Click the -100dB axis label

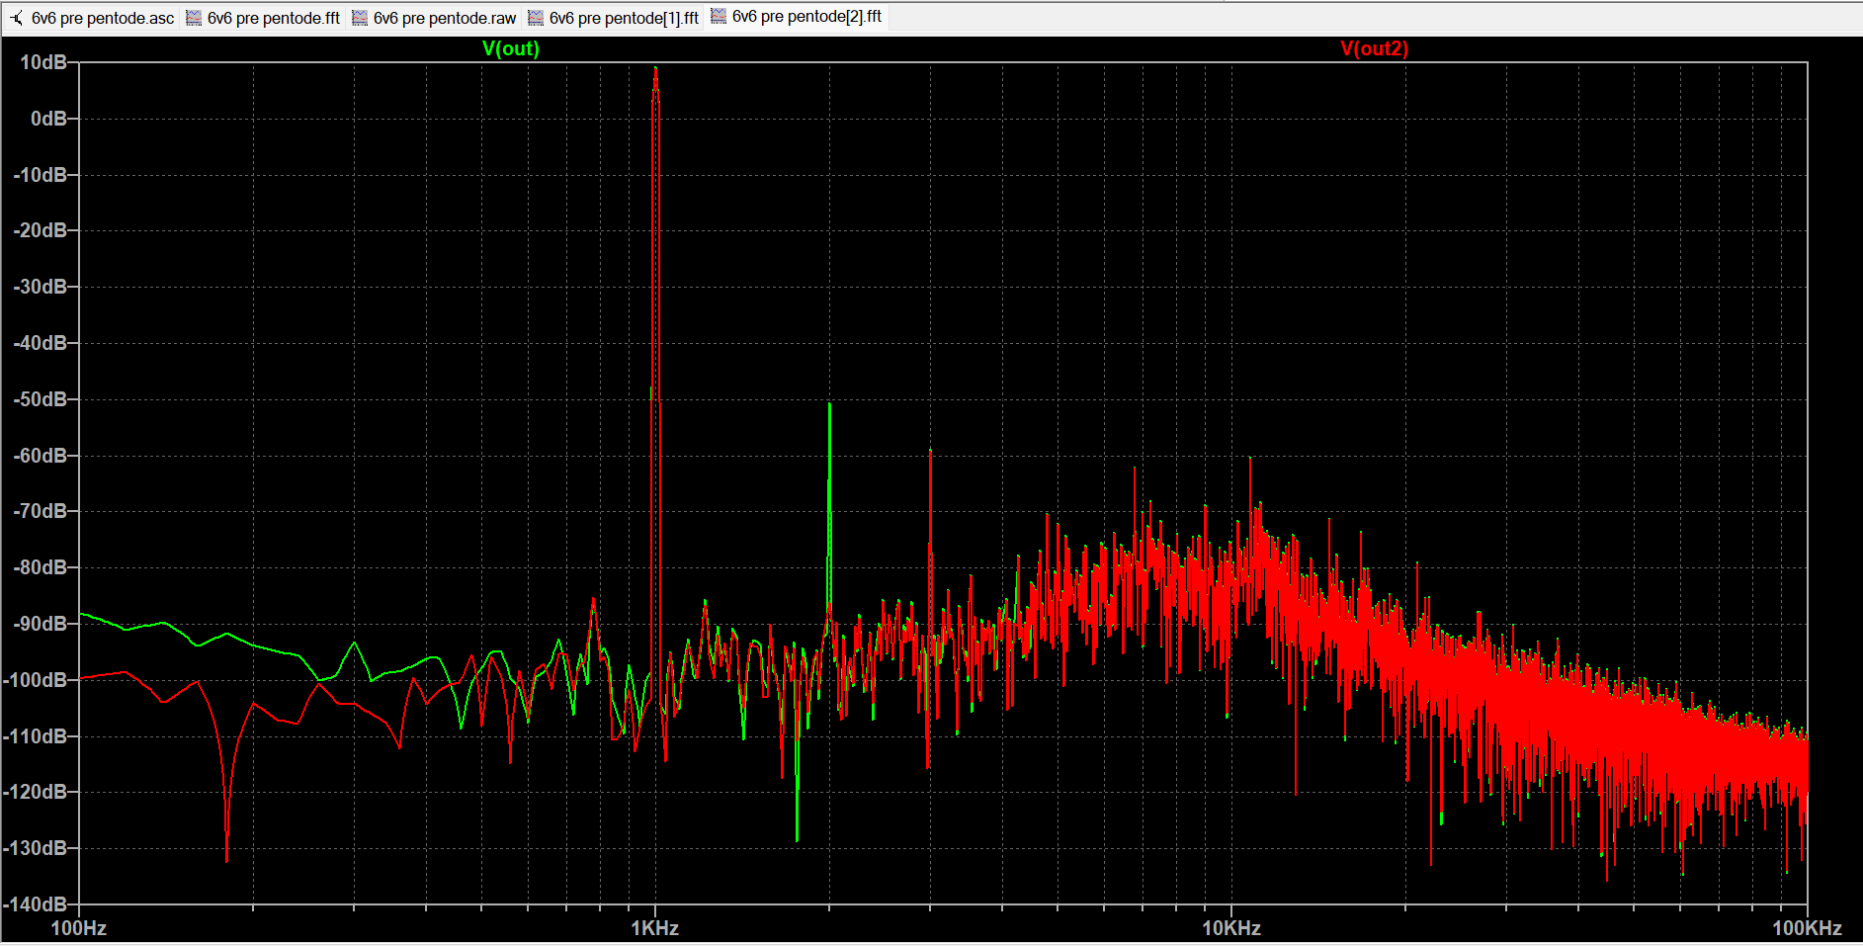point(36,680)
